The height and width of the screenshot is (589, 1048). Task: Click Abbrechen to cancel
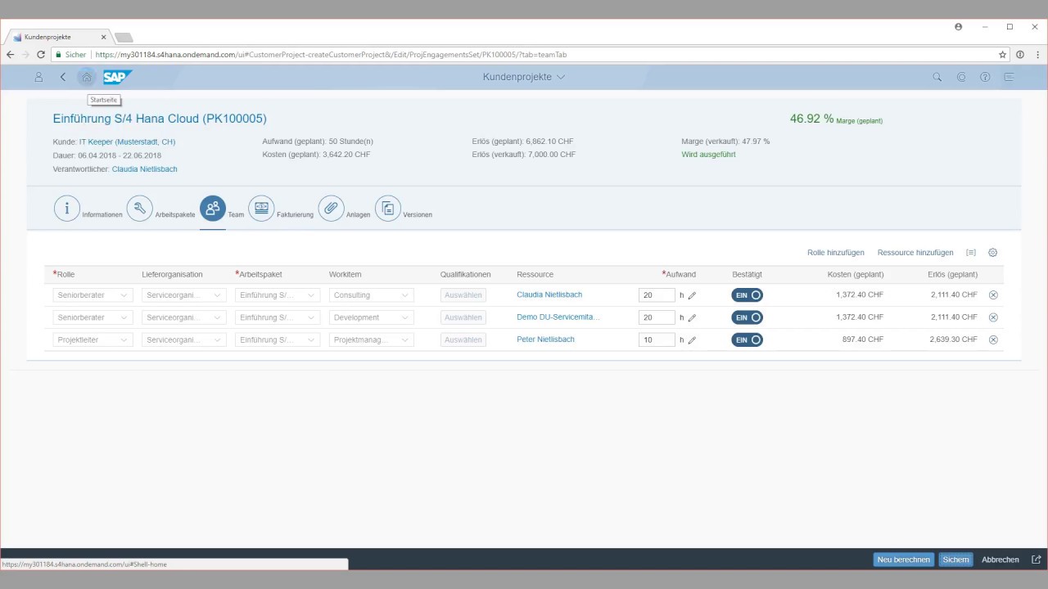[1001, 560]
